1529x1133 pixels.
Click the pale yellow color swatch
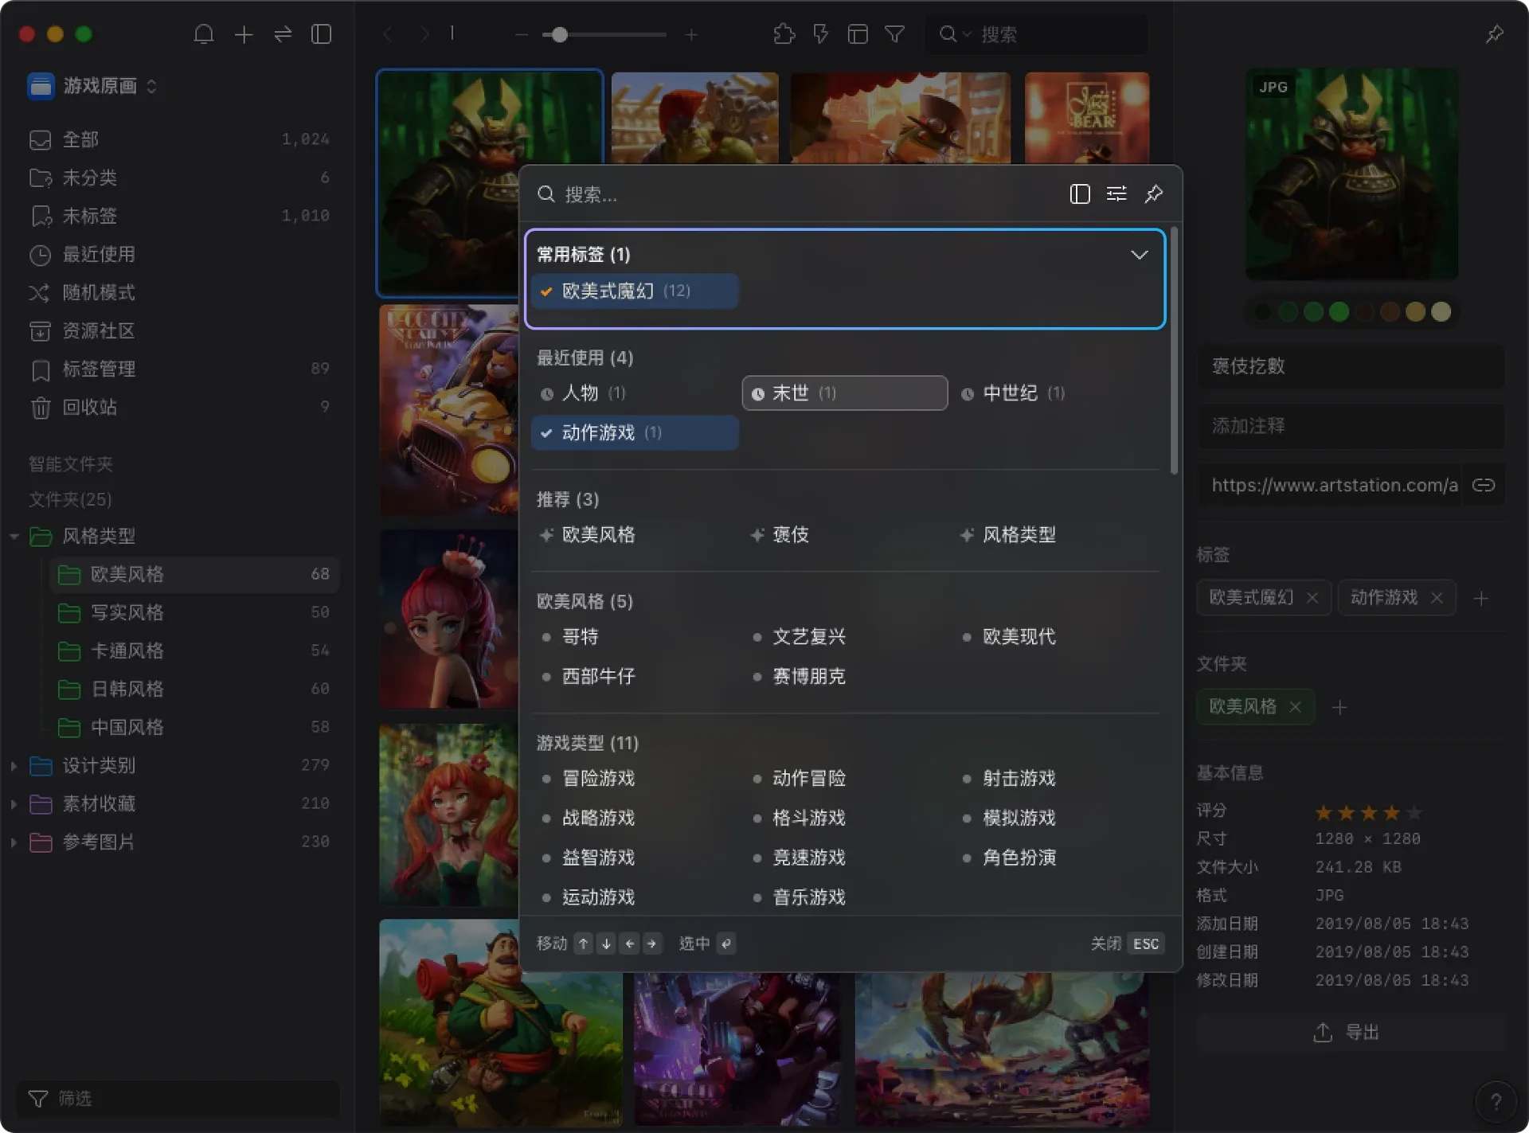1441,312
